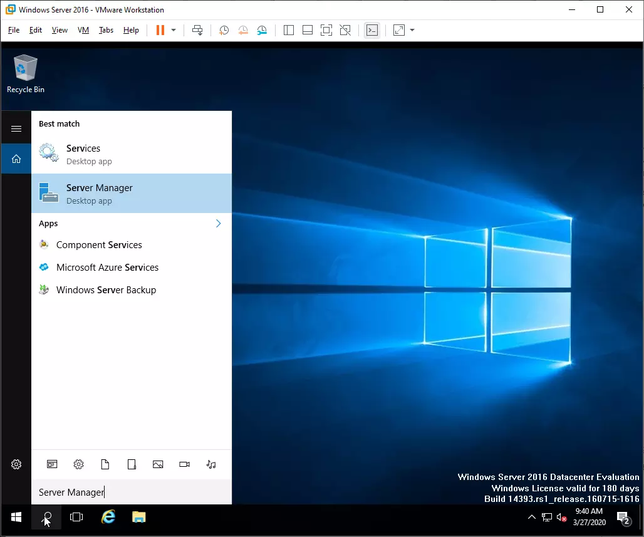Expand the hamburger menu in search panel
The height and width of the screenshot is (537, 644).
coord(16,128)
